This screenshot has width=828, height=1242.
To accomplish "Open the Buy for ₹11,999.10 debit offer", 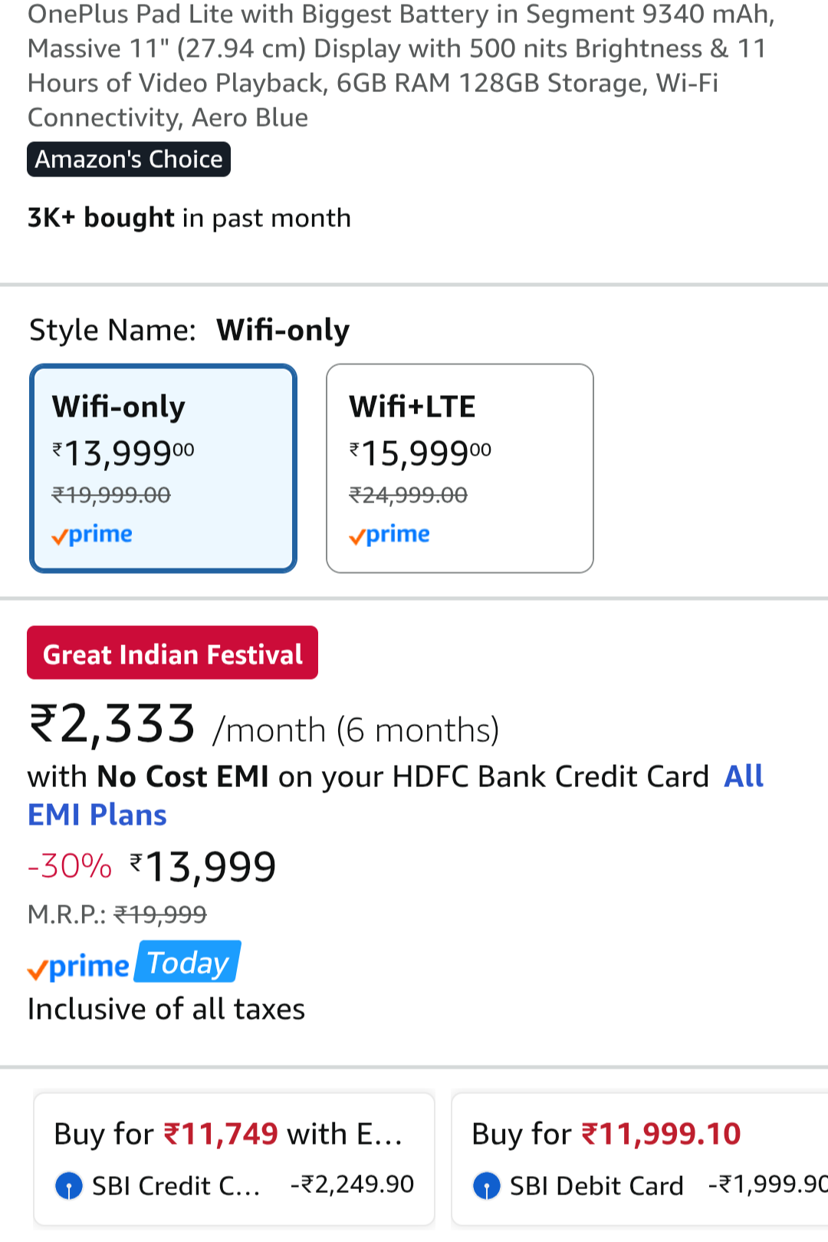I will tap(640, 1158).
